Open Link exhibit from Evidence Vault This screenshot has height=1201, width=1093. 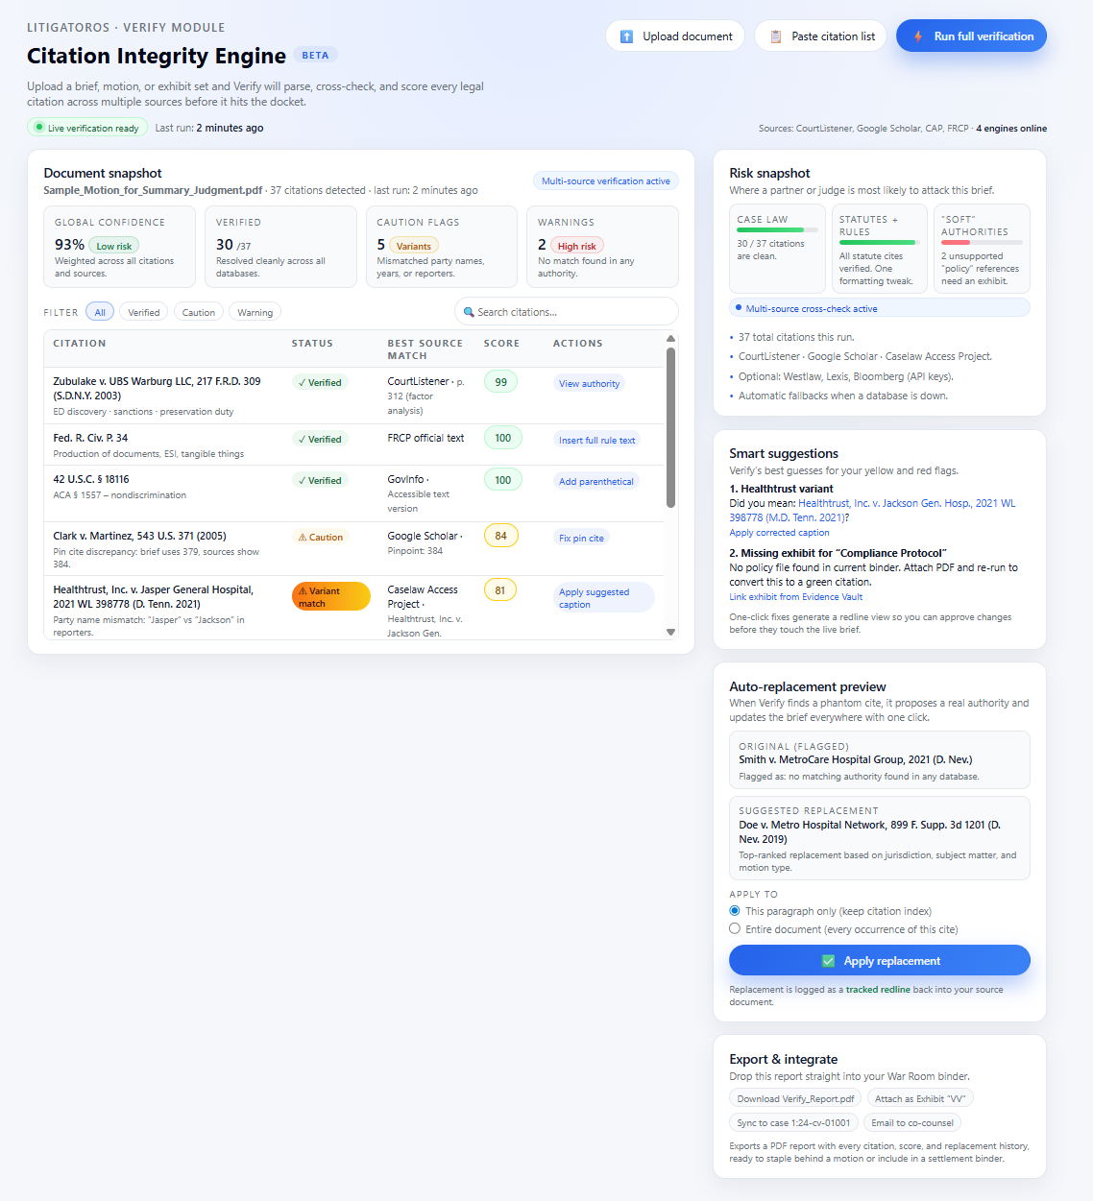click(795, 596)
